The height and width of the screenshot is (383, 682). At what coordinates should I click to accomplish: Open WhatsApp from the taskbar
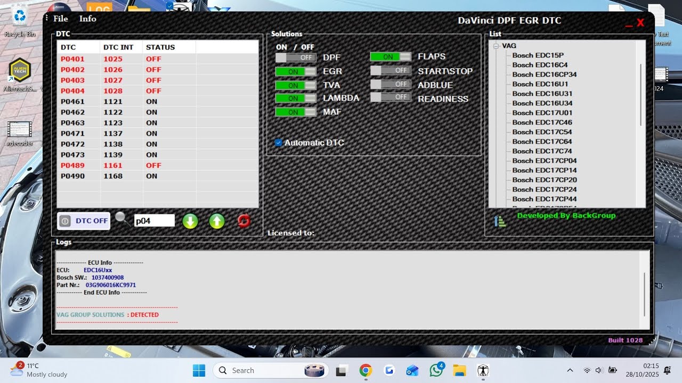(436, 370)
